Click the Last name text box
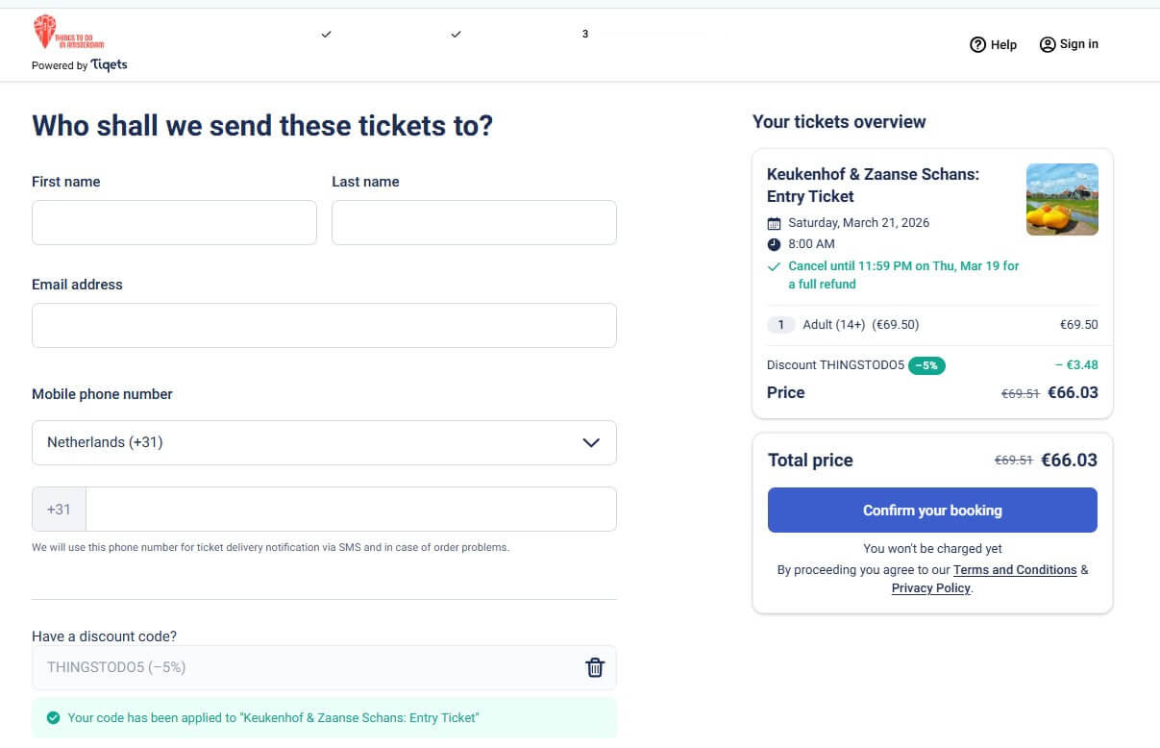 (x=474, y=223)
